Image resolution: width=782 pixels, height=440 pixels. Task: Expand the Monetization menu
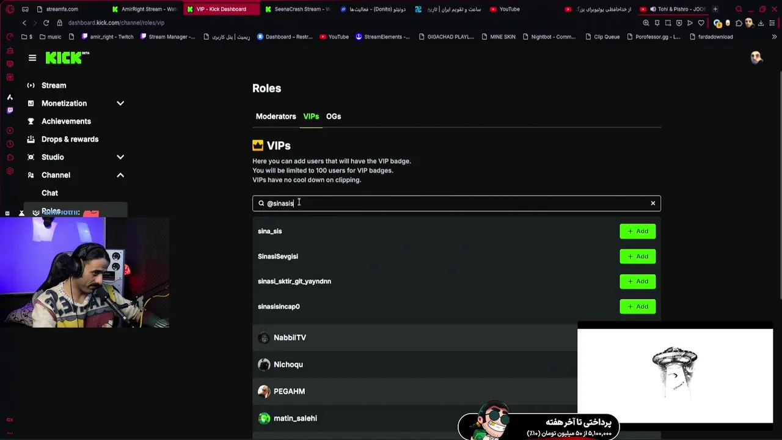(120, 104)
